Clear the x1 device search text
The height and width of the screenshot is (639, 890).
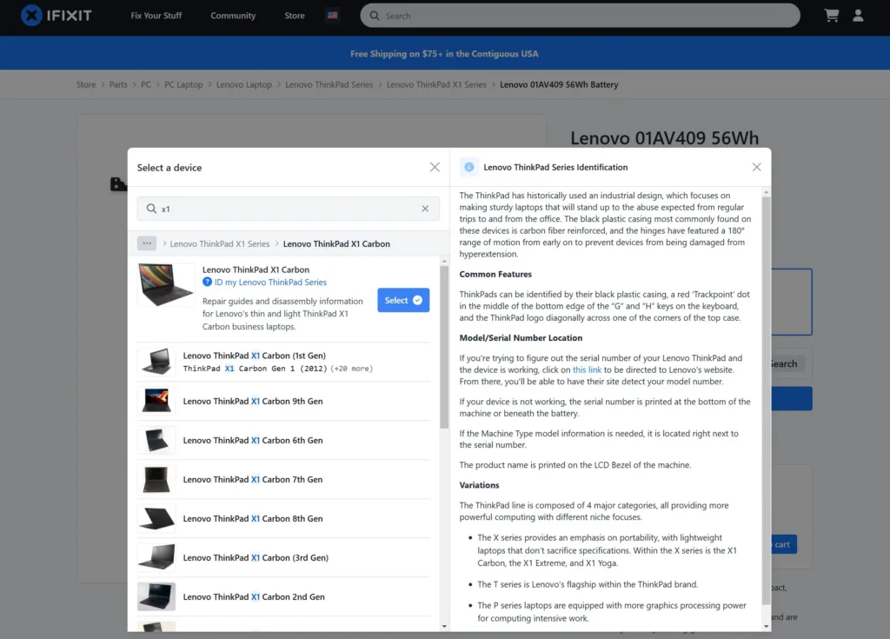425,209
